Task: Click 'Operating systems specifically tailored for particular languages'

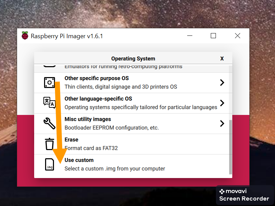Action: 141,107
